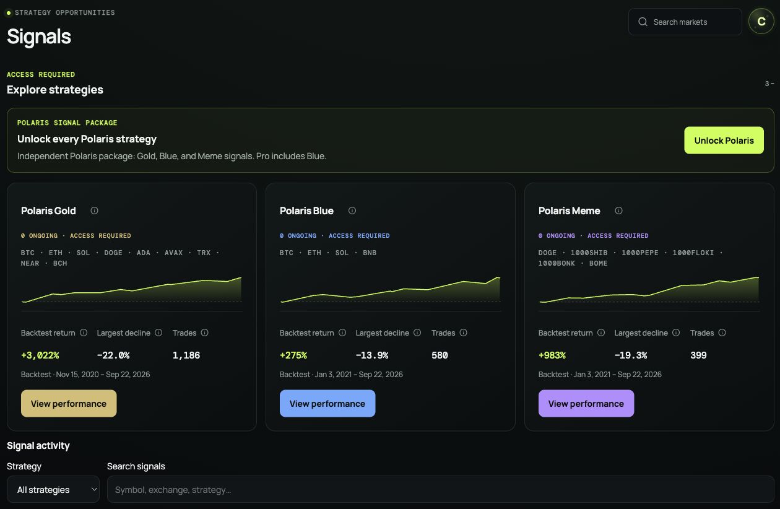The image size is (780, 509).
Task: Click the Signal activity heading
Action: [38, 445]
